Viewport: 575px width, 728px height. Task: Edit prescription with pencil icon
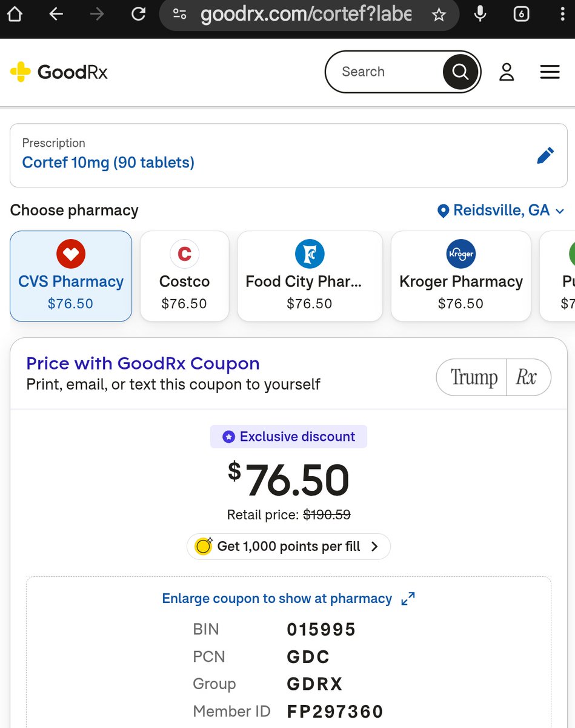tap(545, 156)
